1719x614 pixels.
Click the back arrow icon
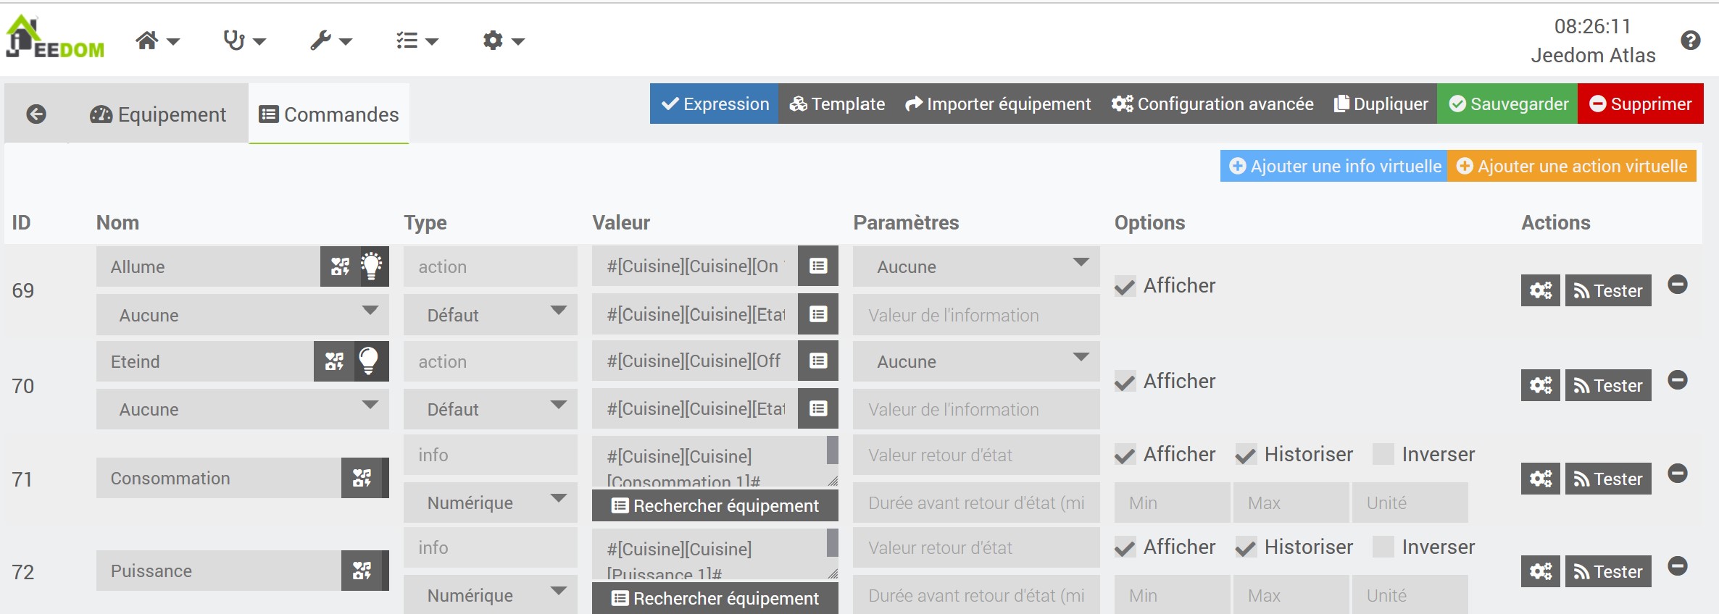tap(36, 114)
